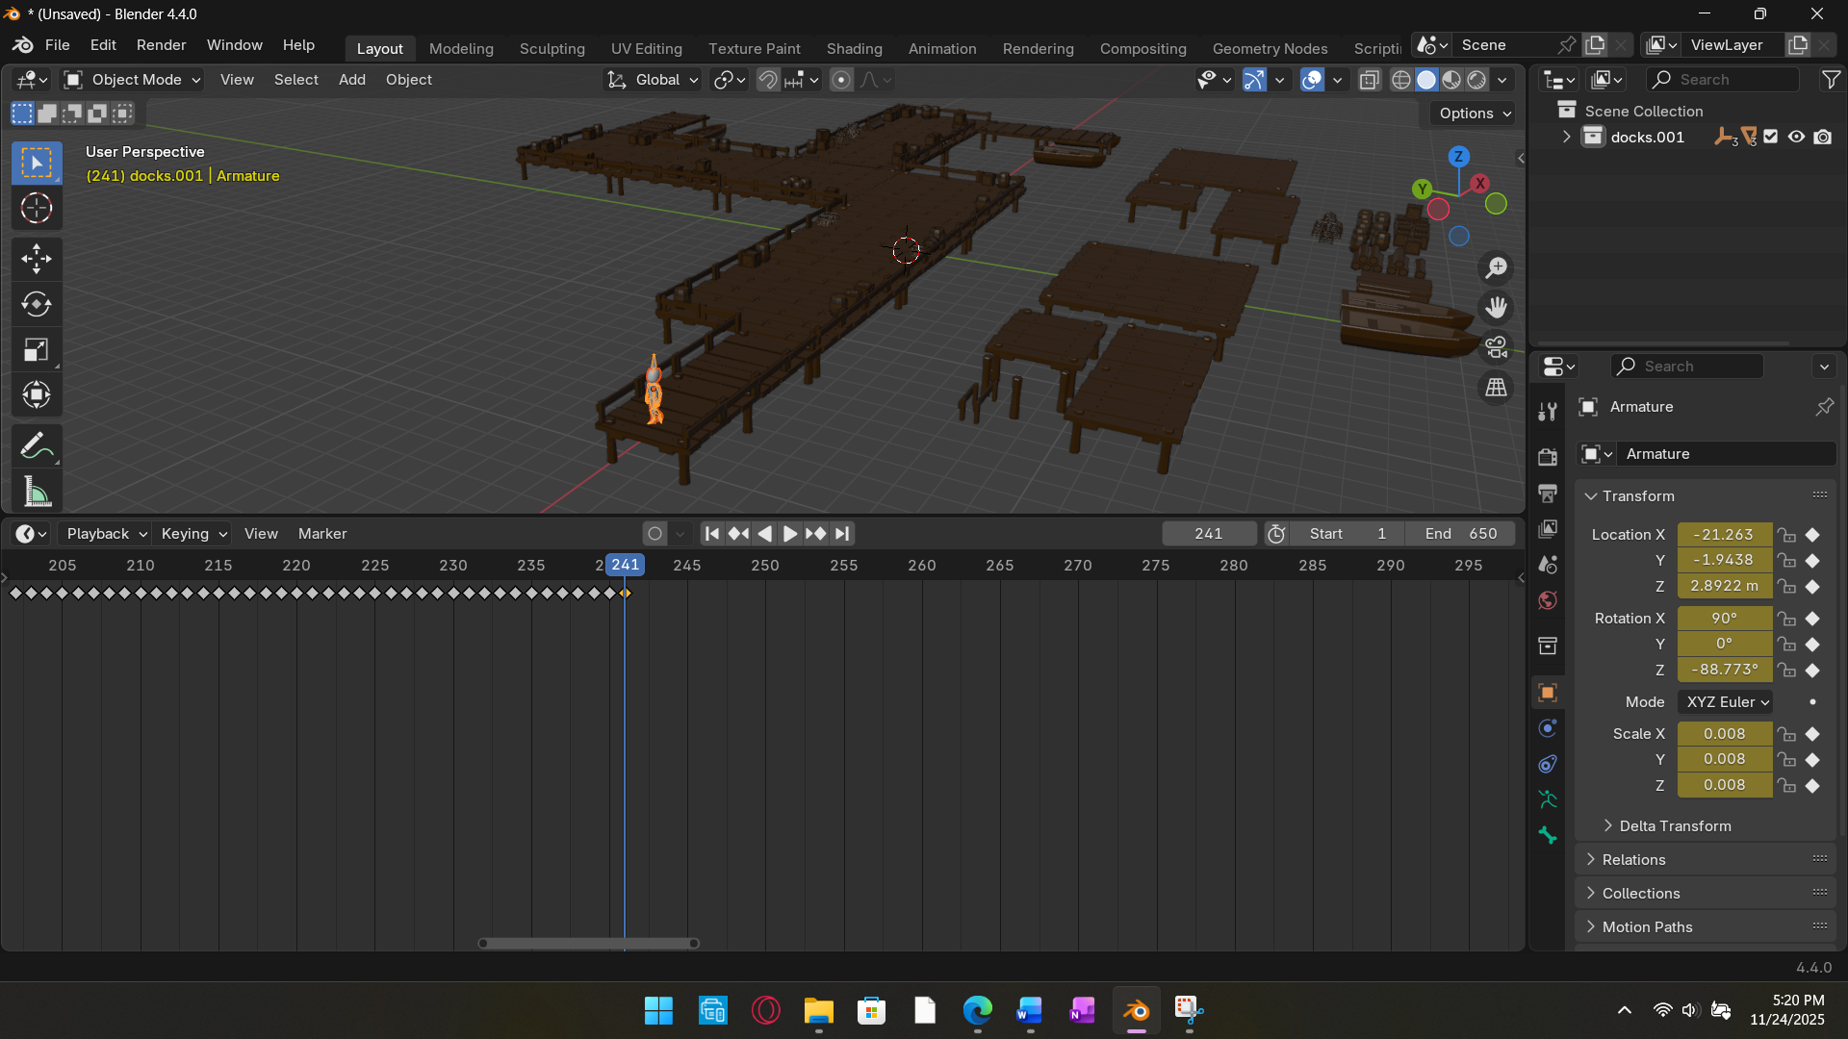Screen dimensions: 1848x1039
Task: Toggle the Location X lock
Action: 1786,535
